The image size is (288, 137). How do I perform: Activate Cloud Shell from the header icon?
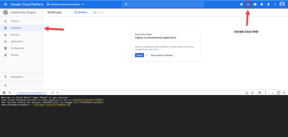pos(248,4)
